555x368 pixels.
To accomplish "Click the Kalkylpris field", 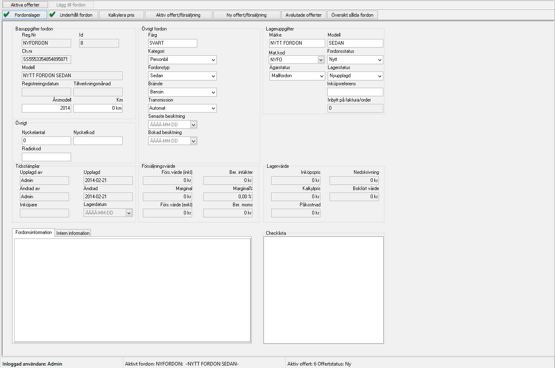I will click(x=296, y=197).
